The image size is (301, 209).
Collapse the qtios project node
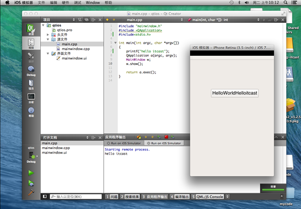[x=43, y=26]
